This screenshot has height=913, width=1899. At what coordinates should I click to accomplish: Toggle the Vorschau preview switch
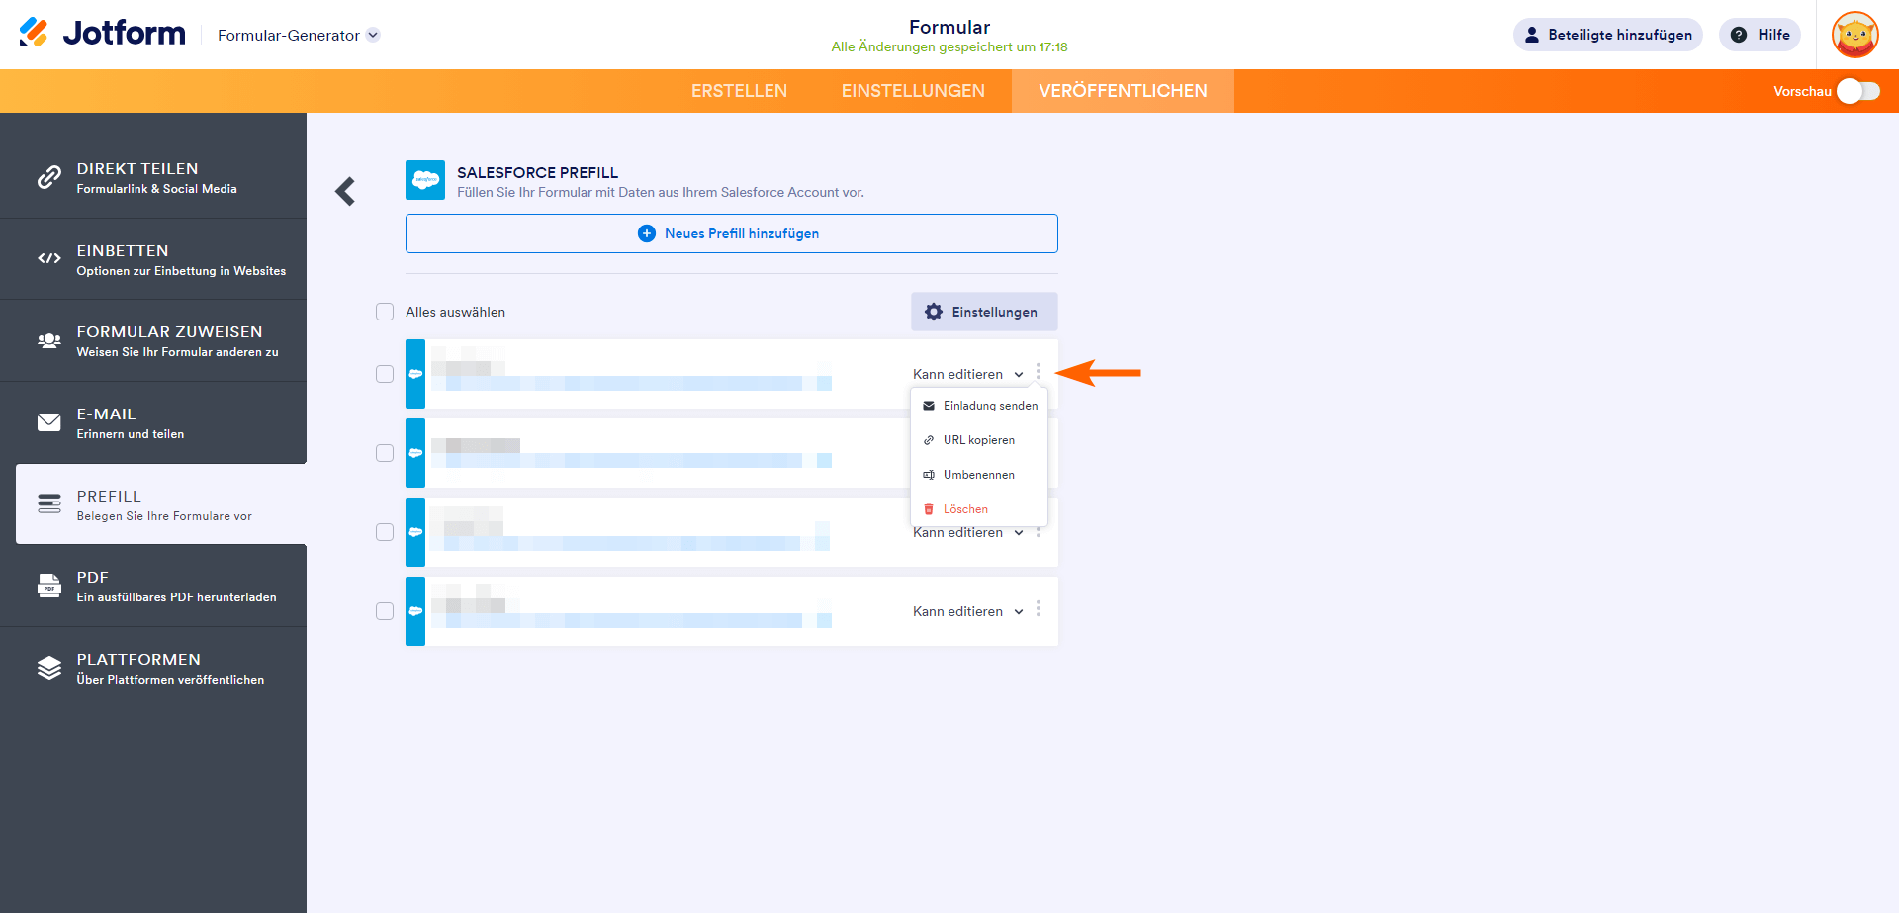(1858, 91)
